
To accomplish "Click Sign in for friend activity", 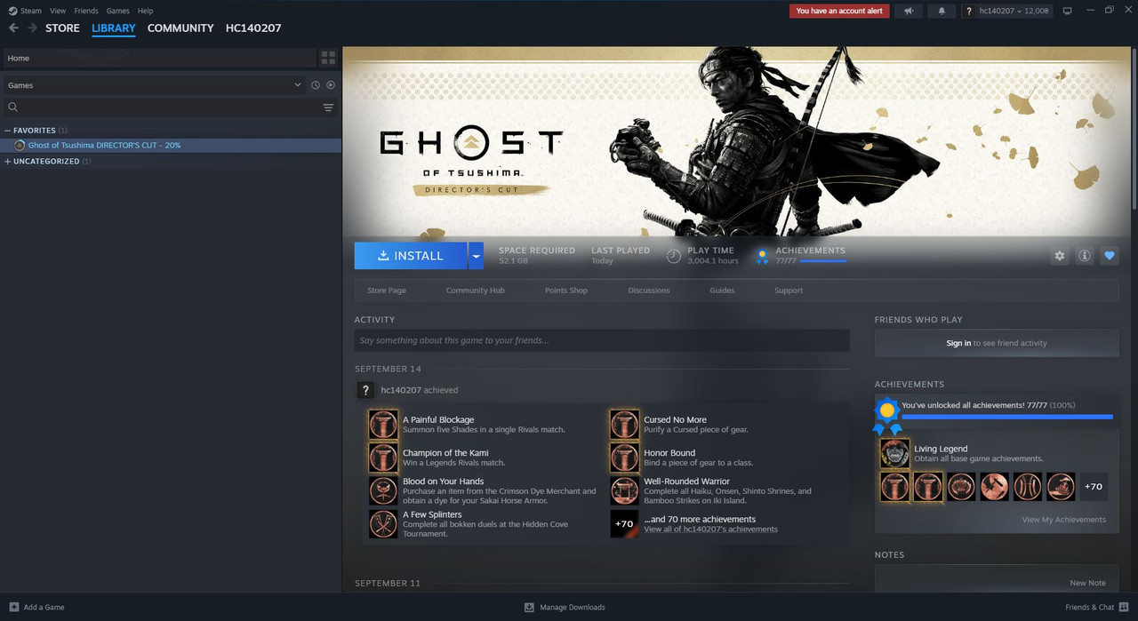I will [x=958, y=343].
